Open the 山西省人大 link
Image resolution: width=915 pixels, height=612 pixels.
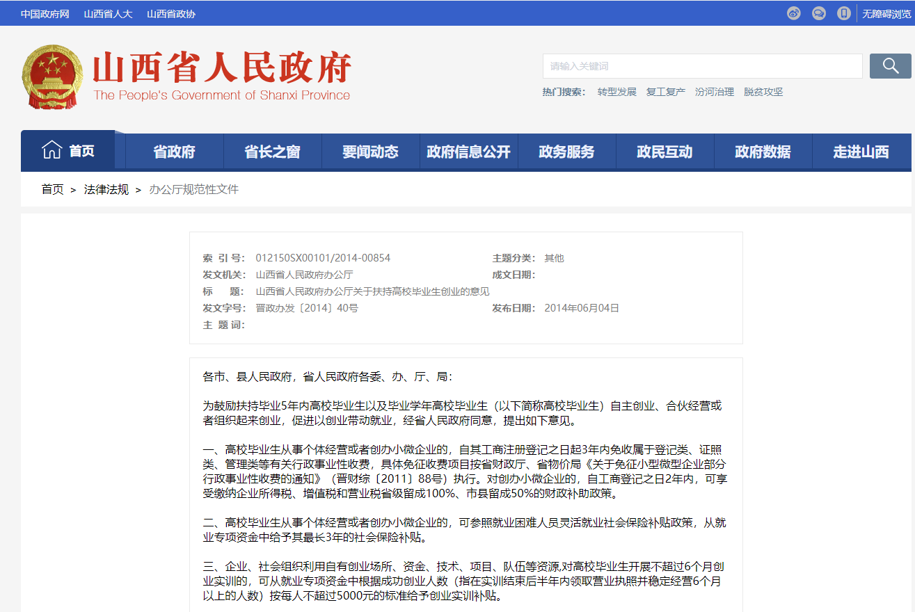[108, 14]
